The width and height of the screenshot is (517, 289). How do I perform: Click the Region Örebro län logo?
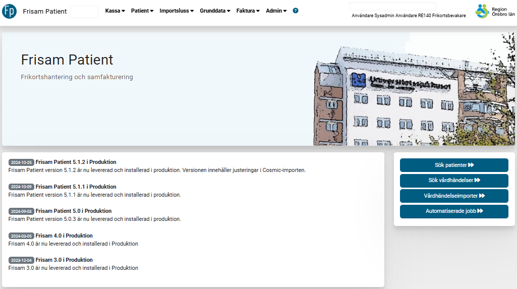[492, 11]
